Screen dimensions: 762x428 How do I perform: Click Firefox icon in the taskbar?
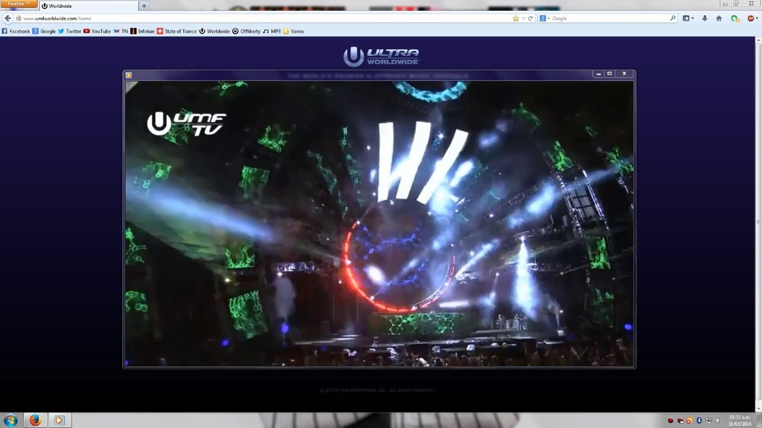(x=35, y=421)
